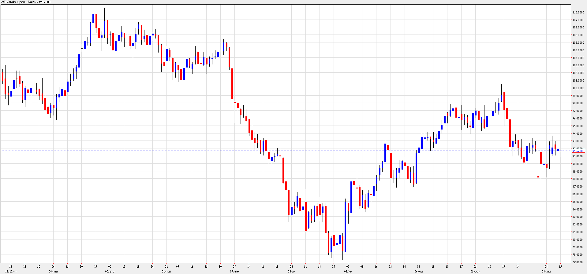Click the 103.0000 price axis label

578,65
